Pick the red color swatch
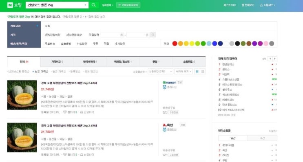Image resolution: width=303 pixels, height=162 pixels. [x=175, y=44]
